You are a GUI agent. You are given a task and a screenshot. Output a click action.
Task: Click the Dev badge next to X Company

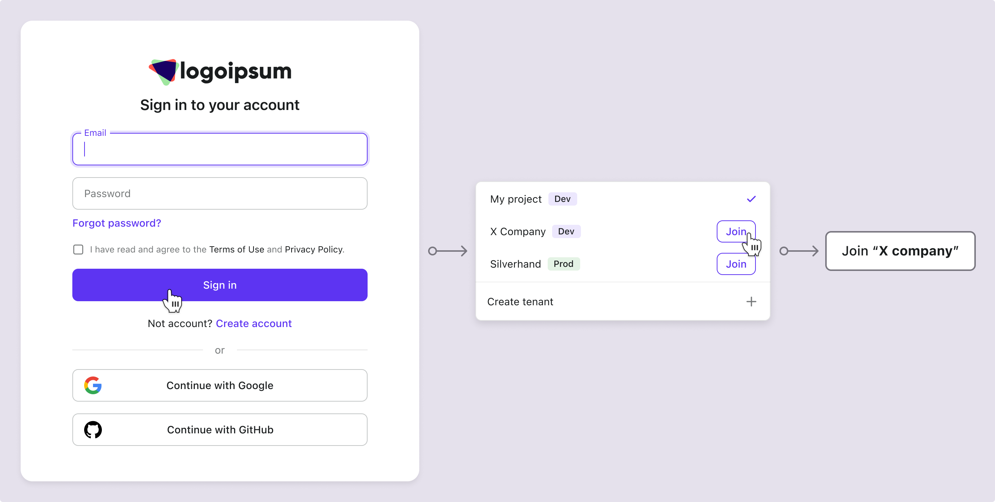pos(566,231)
